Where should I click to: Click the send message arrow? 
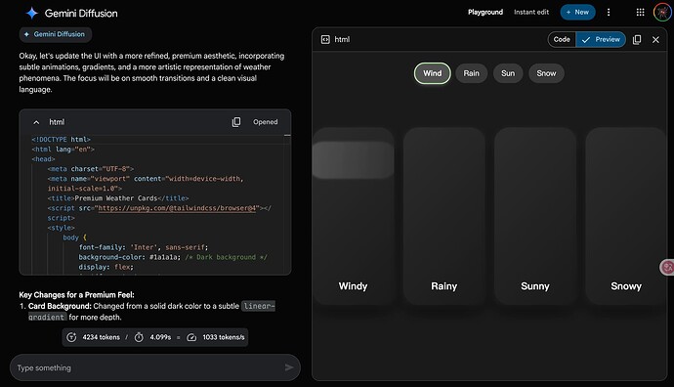(x=289, y=367)
